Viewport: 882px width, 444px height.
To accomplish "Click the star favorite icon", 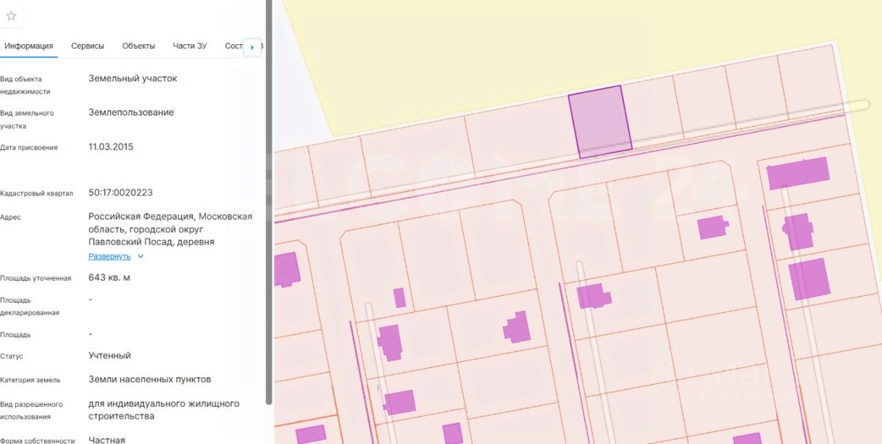I will tap(11, 16).
